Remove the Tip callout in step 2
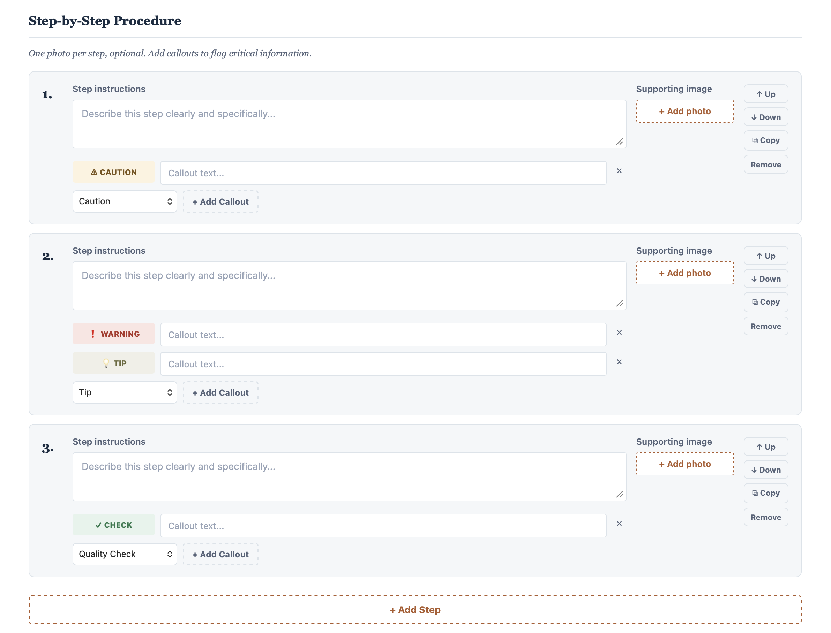831x633 pixels. (619, 362)
